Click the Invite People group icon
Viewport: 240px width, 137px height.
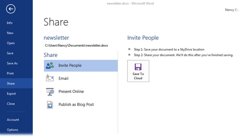coord(50,66)
